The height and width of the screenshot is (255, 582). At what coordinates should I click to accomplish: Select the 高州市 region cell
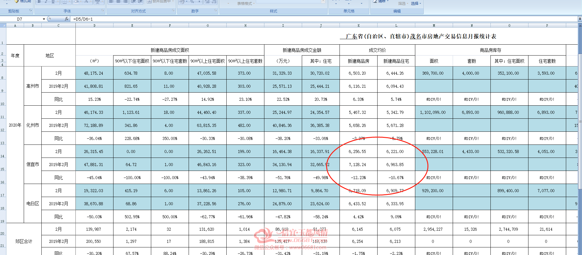33,86
